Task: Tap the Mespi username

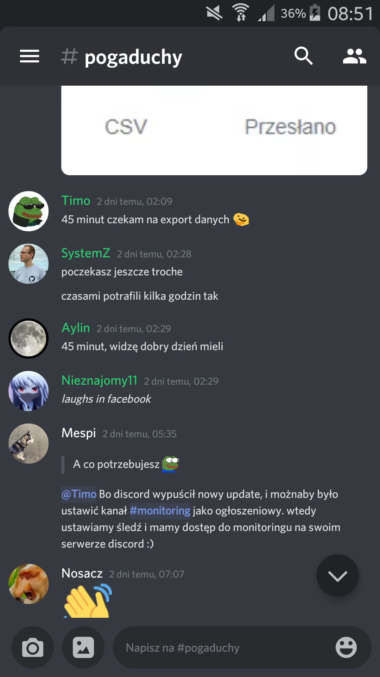Action: (78, 433)
